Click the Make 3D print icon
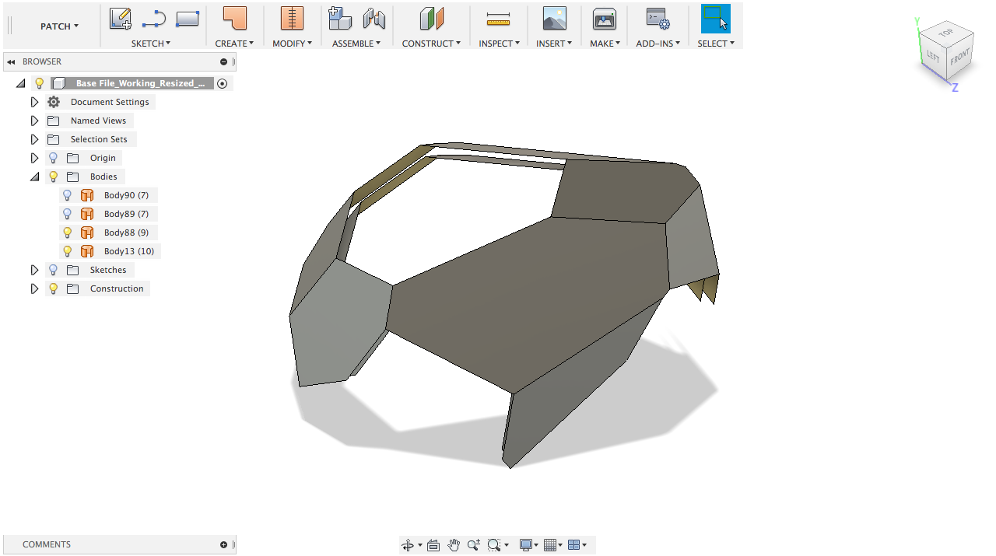 point(605,19)
